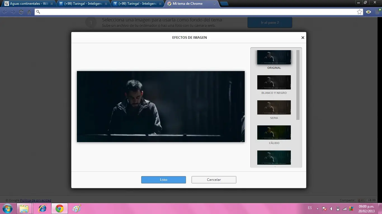This screenshot has height=214, width=382.
Task: Bookmark page with the star icon
Action: [359, 12]
